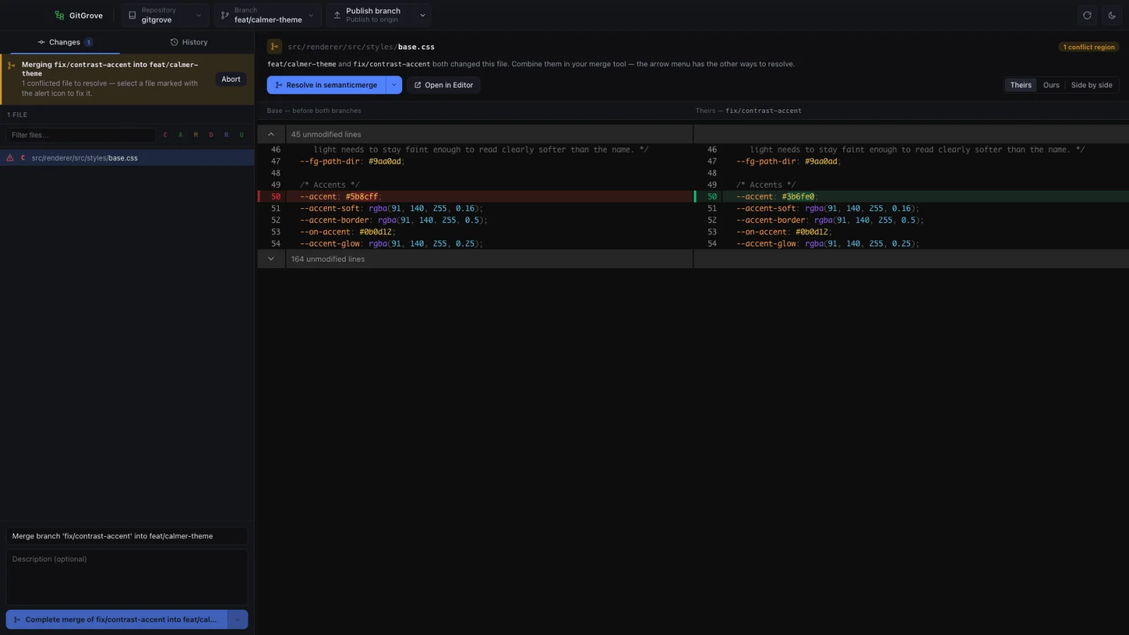The width and height of the screenshot is (1129, 635).
Task: Toggle the deleted D status filter
Action: point(211,135)
